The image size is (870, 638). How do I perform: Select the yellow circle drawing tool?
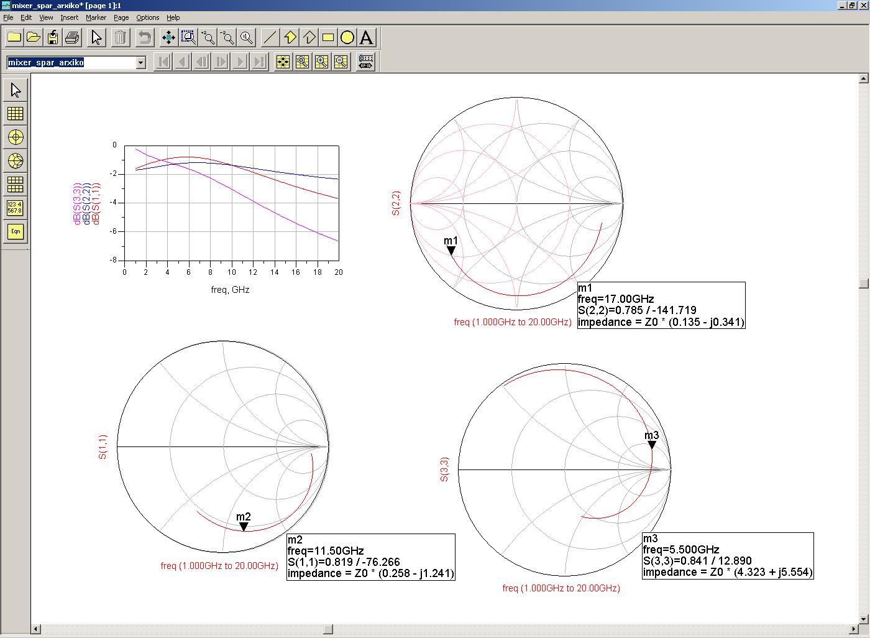pos(347,37)
